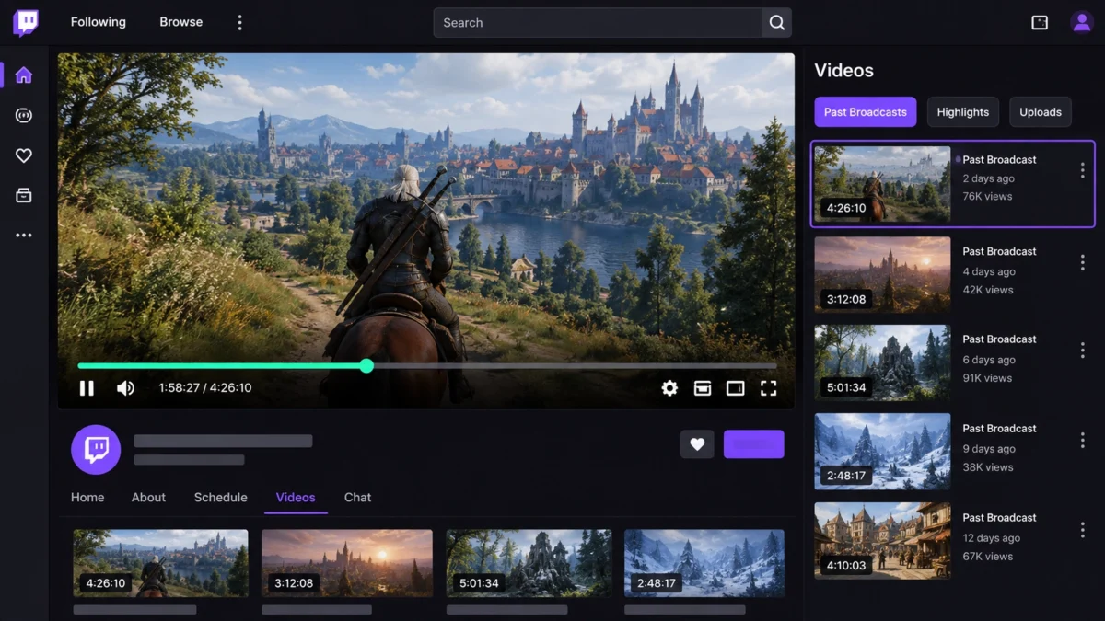This screenshot has width=1105, height=621.
Task: Open sidebar thumbnail with 4:26:10 duration
Action: [882, 184]
